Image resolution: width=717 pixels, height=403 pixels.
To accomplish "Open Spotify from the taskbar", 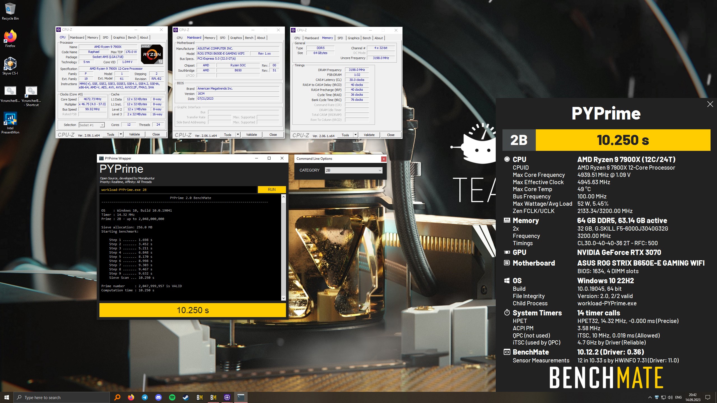I will pos(172,397).
